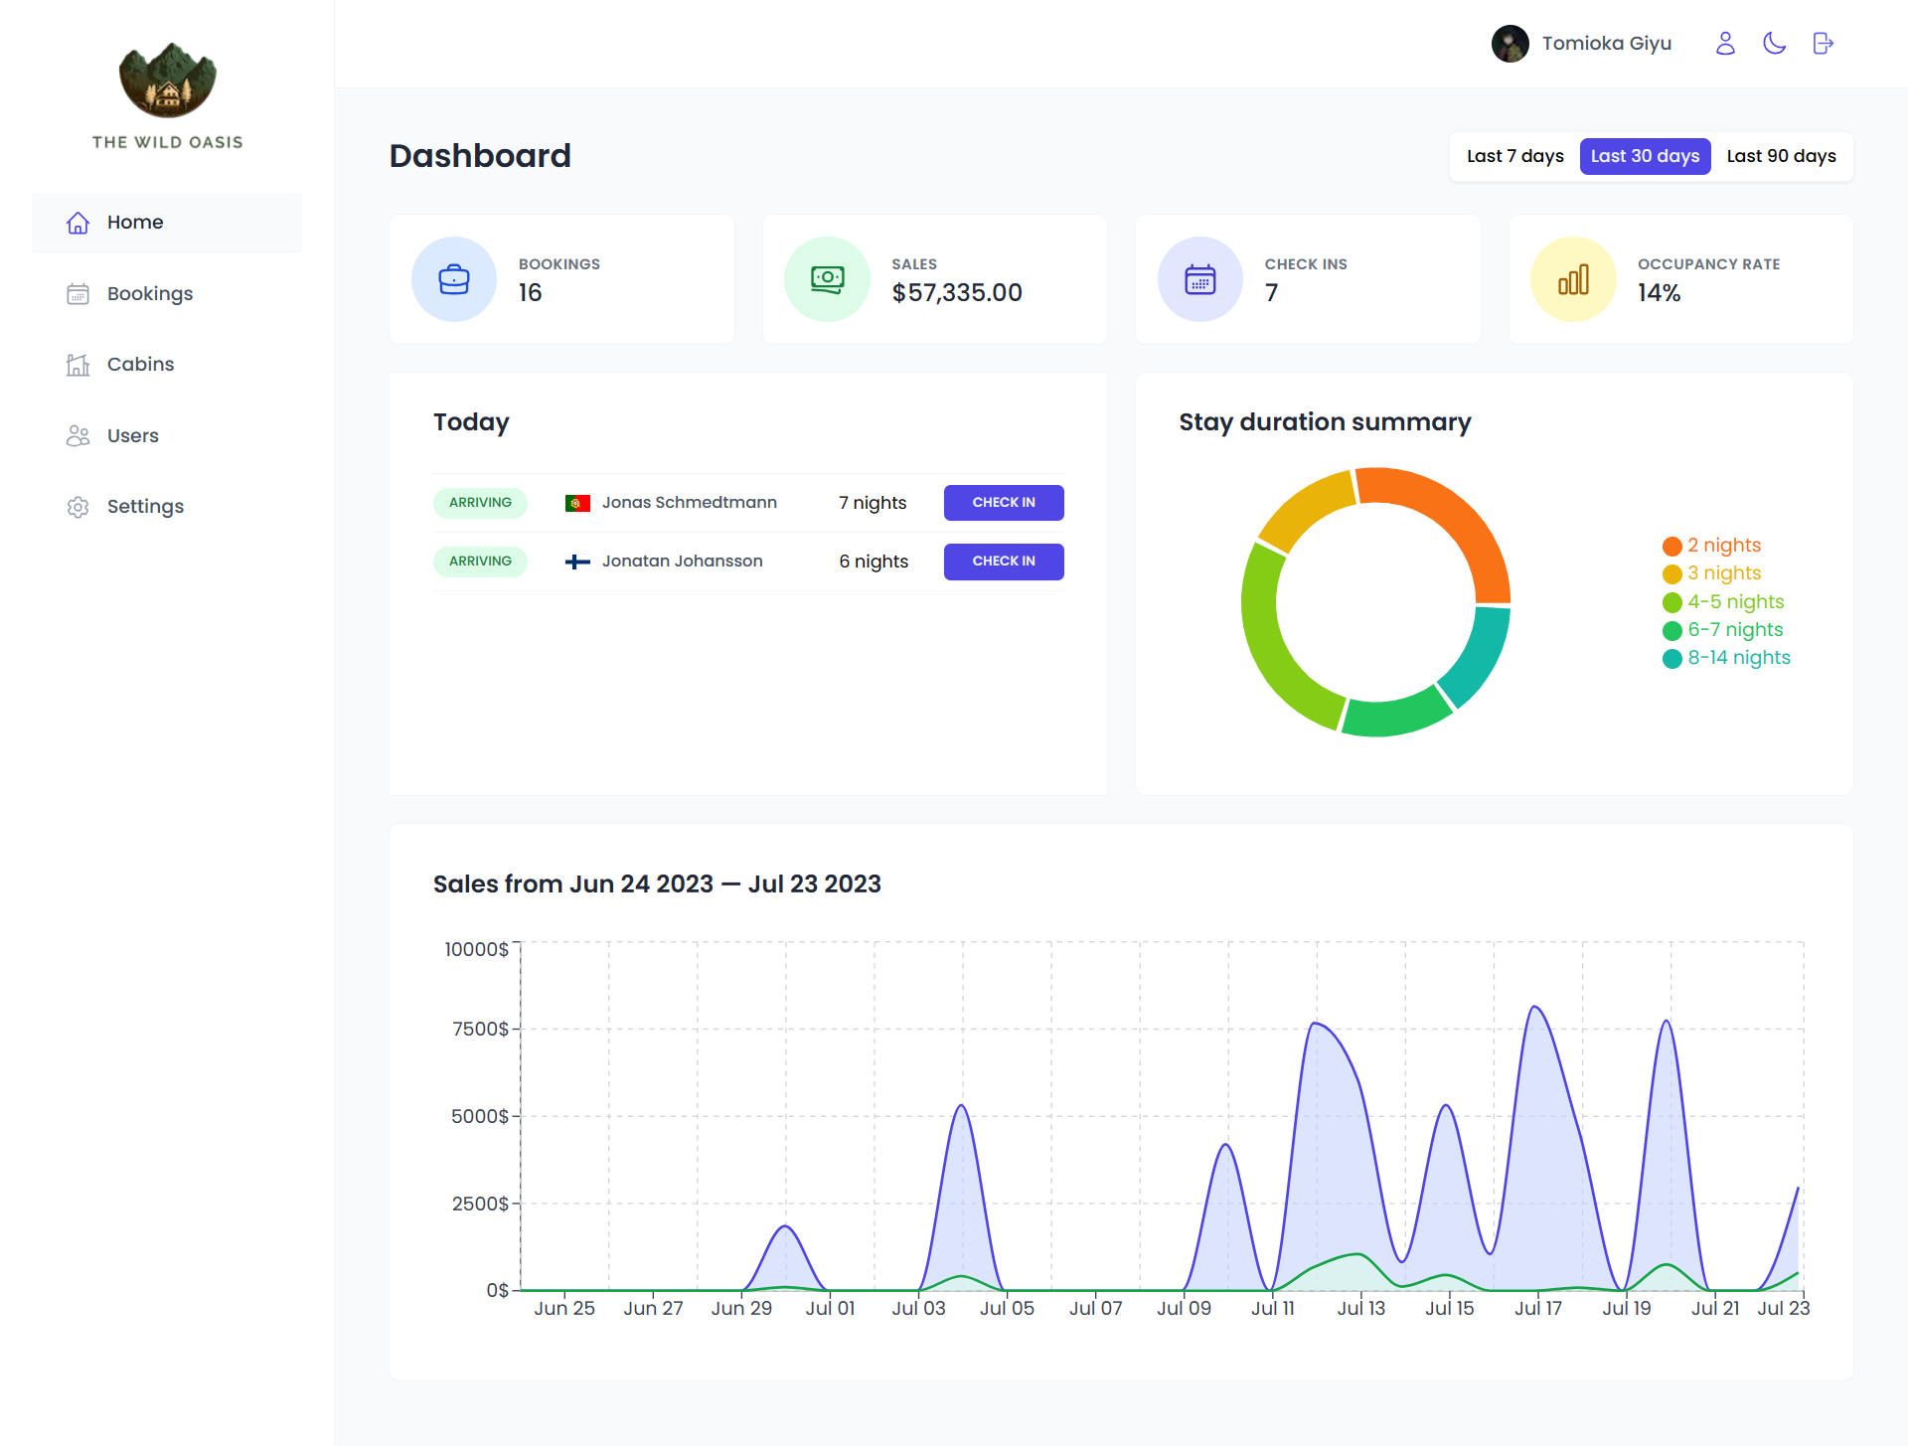Check in Jonas Schmedtmann
The image size is (1908, 1446).
click(x=1003, y=503)
